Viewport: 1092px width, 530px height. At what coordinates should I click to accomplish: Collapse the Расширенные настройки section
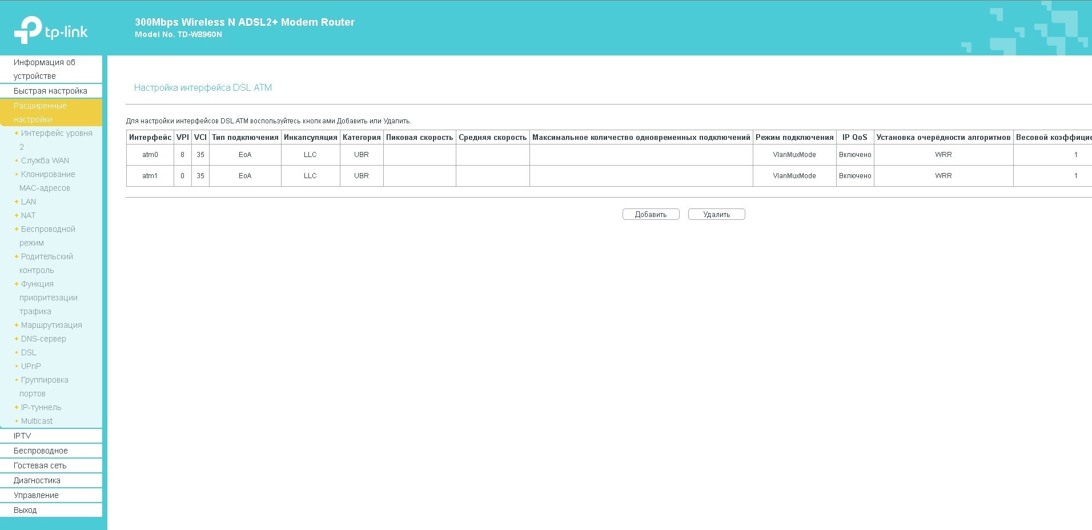click(x=40, y=113)
